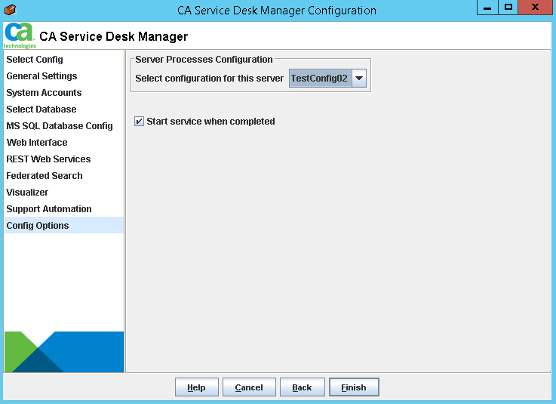Click the CA Technologies logo icon

(20, 35)
